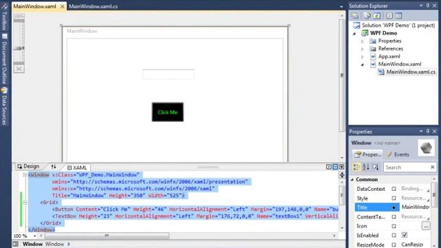Viewport: 441px width, 248px height.
Task: Pin the Properties panel
Action: pyautogui.click(x=428, y=132)
